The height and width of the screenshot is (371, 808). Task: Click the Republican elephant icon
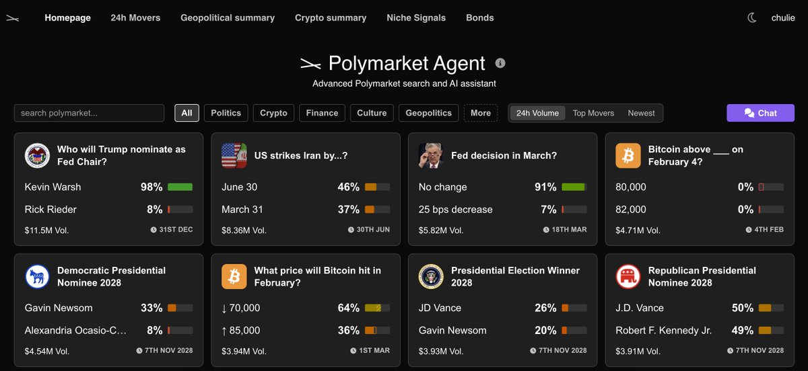(628, 277)
